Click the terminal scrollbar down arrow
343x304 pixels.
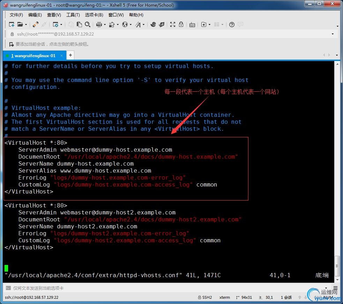pos(337,280)
